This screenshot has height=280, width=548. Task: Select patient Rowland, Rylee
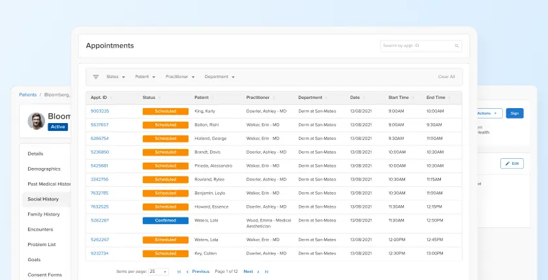pos(209,180)
